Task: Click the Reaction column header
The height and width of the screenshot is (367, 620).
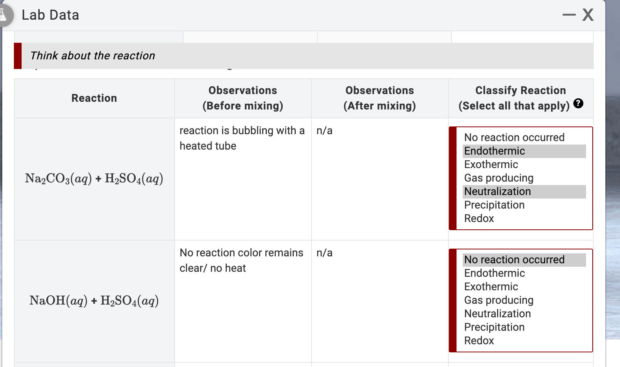Action: 94,98
